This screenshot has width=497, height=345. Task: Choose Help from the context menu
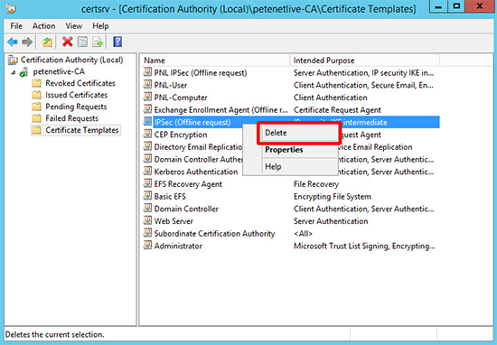click(x=299, y=167)
